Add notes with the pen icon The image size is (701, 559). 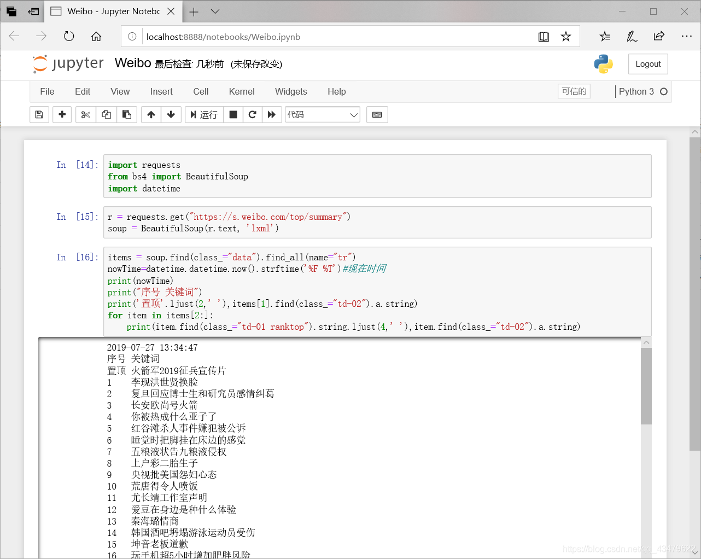632,37
